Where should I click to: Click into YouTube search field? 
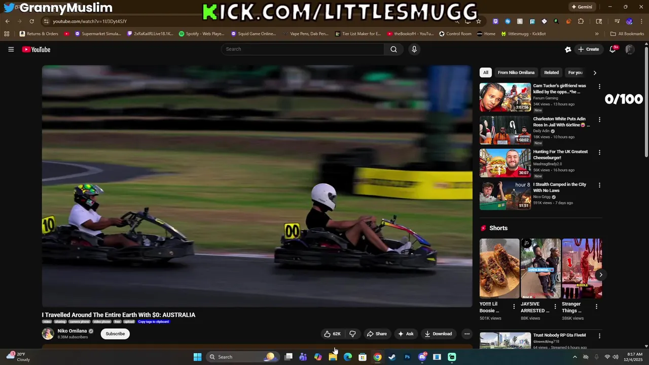tap(302, 49)
